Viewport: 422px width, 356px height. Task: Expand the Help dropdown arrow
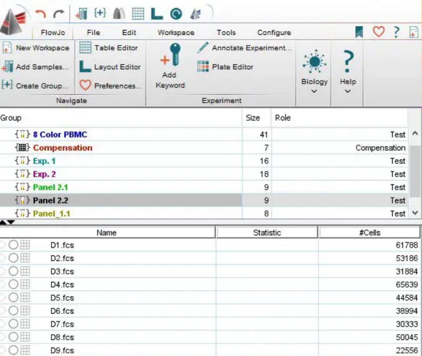[348, 91]
